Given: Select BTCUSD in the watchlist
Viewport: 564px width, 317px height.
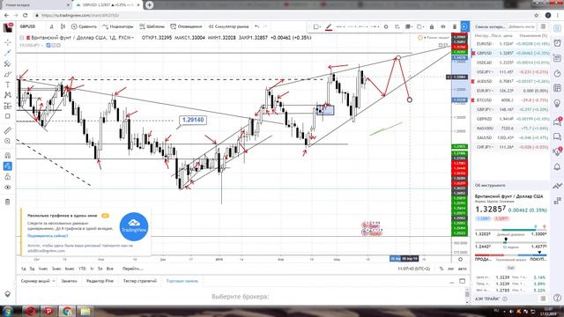Looking at the screenshot, I should pos(511,100).
